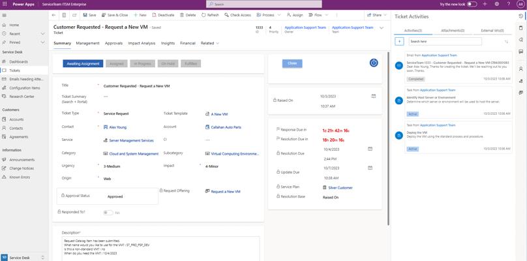Focus the global Search box
527x261 pixels.
click(x=264, y=4)
